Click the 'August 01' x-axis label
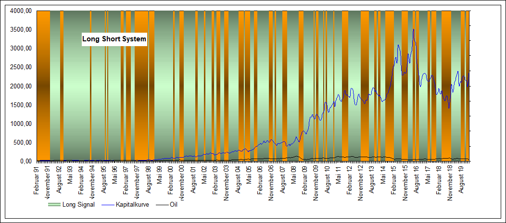The width and height of the screenshot is (506, 223). pos(193,179)
